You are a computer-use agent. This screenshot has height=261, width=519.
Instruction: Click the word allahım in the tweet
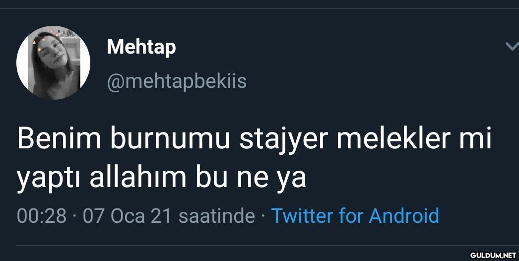pos(137,177)
